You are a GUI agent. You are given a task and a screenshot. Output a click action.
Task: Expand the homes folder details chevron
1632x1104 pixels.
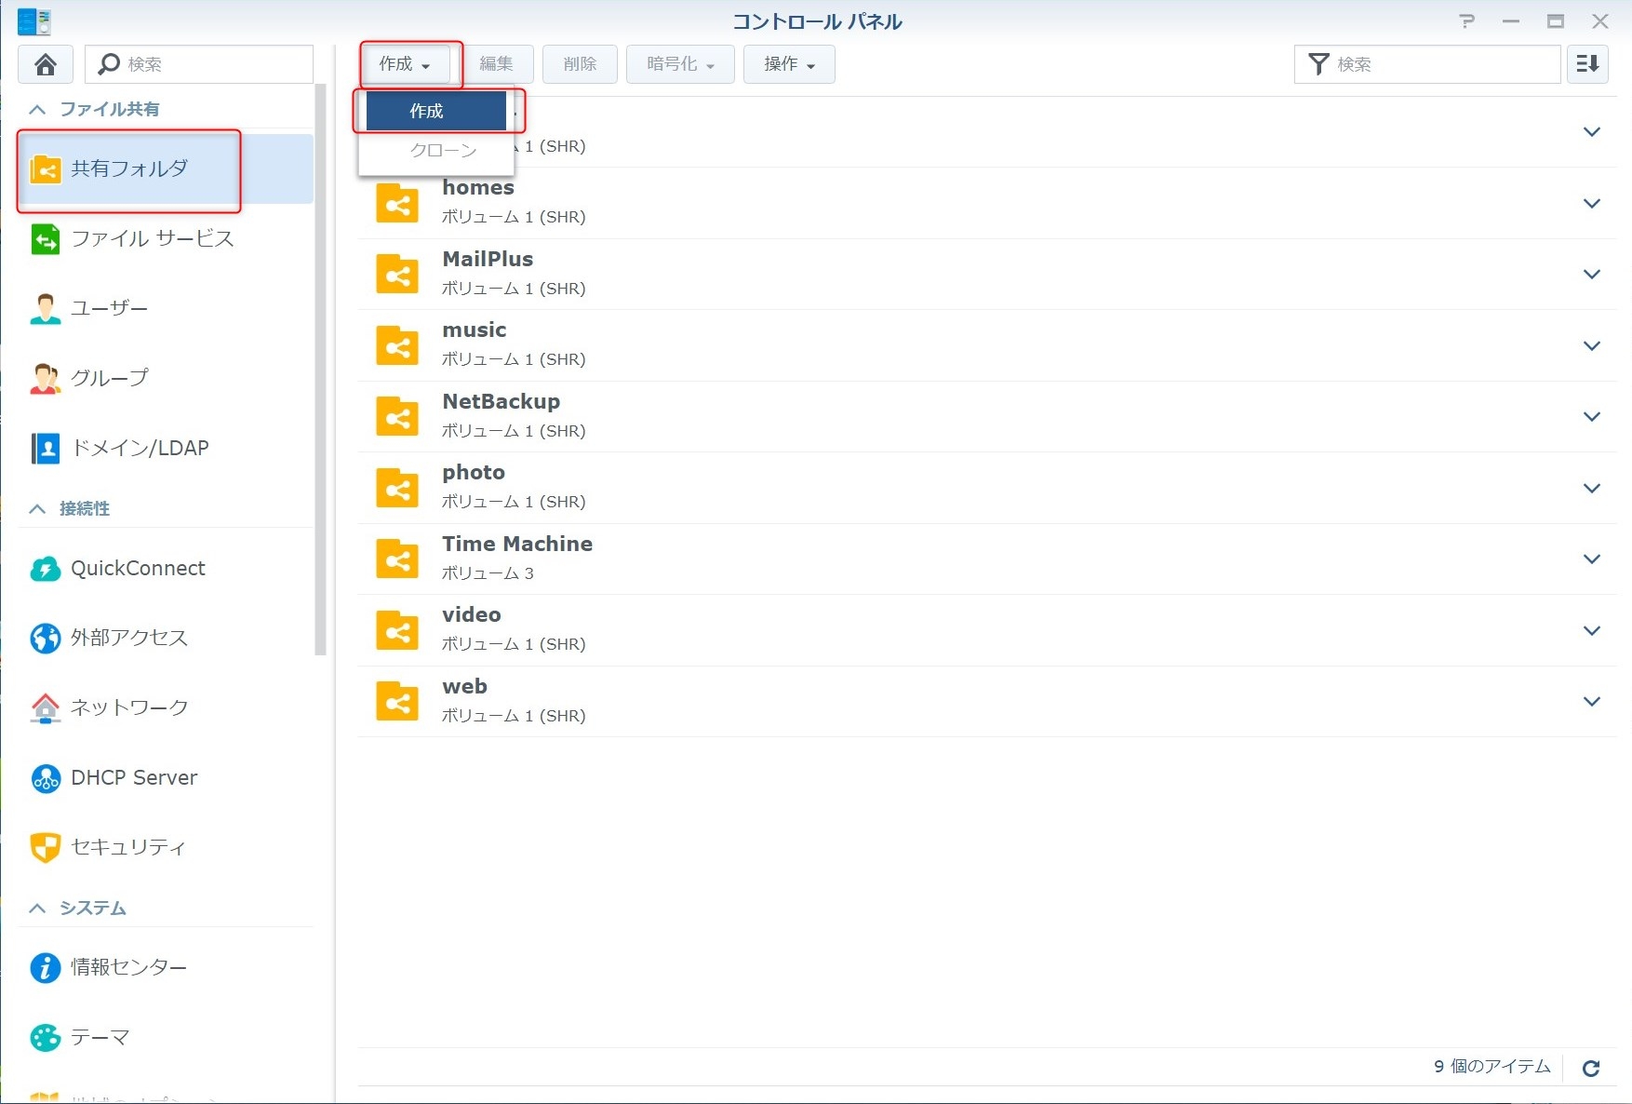1591,203
